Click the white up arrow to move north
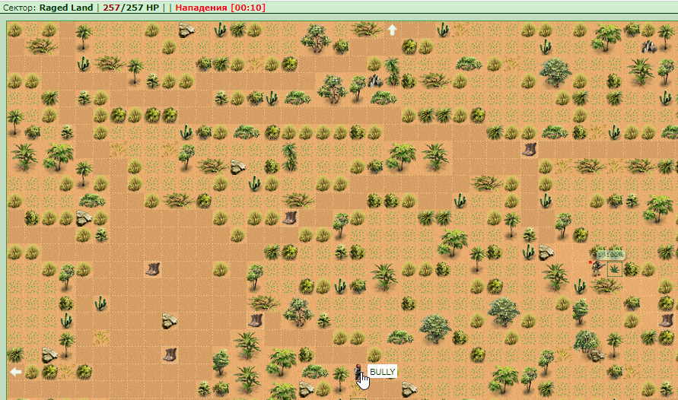Image resolution: width=678 pixels, height=400 pixels. tap(392, 30)
